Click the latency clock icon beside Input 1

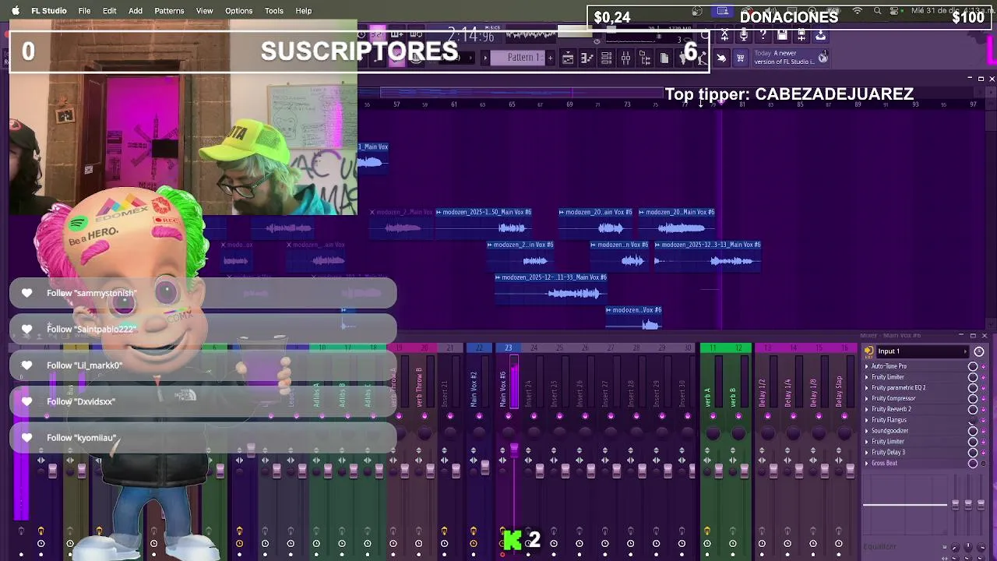pyautogui.click(x=979, y=351)
